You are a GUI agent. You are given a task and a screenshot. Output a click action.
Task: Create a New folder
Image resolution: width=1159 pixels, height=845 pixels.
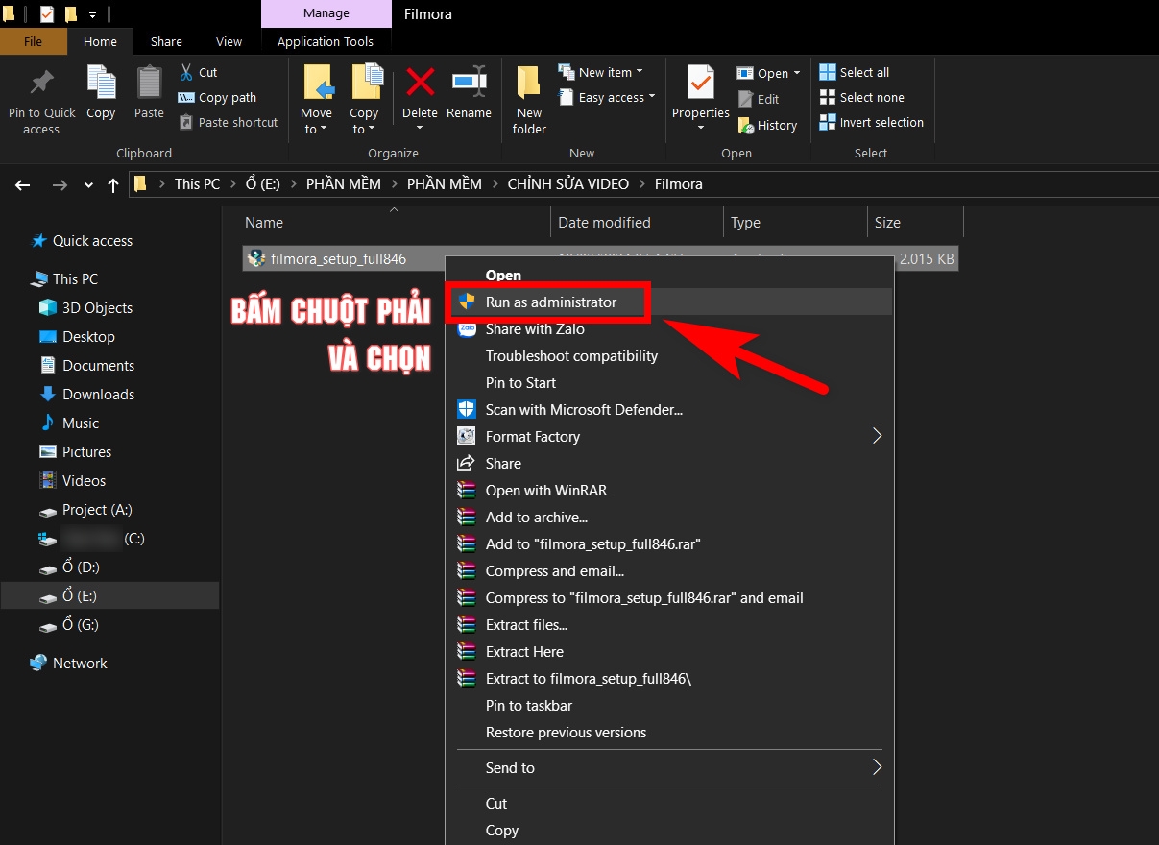click(x=529, y=100)
